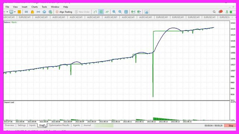Screen dimensions: 239x134
Task: Open the File menu
Action: 7,7
